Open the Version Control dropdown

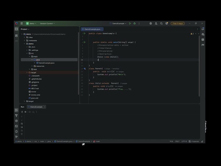coord(47,24)
